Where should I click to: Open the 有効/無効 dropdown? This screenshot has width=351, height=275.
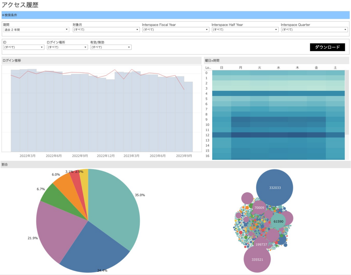click(111, 47)
